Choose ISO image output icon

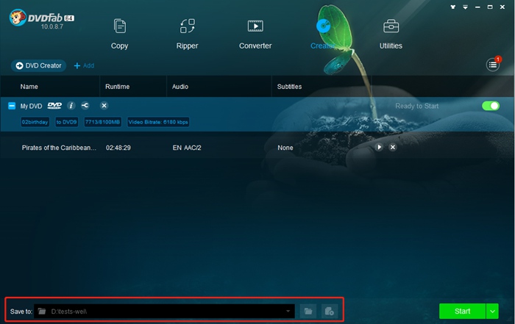[x=330, y=312]
